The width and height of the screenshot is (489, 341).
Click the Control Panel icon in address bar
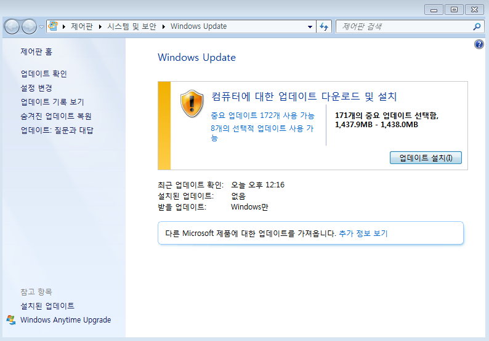[x=54, y=26]
